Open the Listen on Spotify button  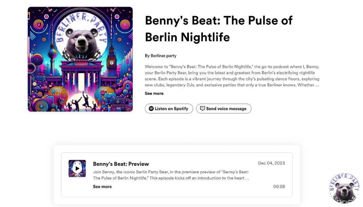click(x=169, y=108)
